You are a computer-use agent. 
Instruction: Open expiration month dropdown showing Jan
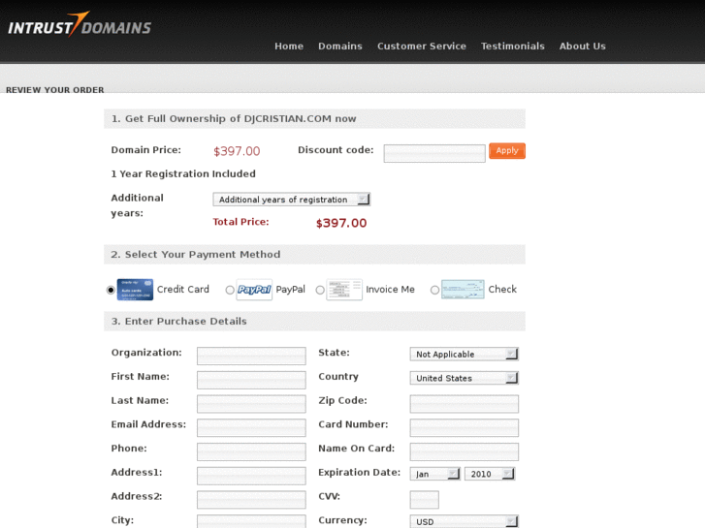pos(435,474)
